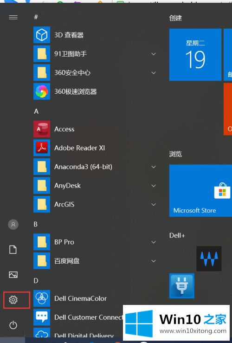The width and height of the screenshot is (232, 343).
Task: Click the AnyDesk folder icon
Action: (x=42, y=186)
